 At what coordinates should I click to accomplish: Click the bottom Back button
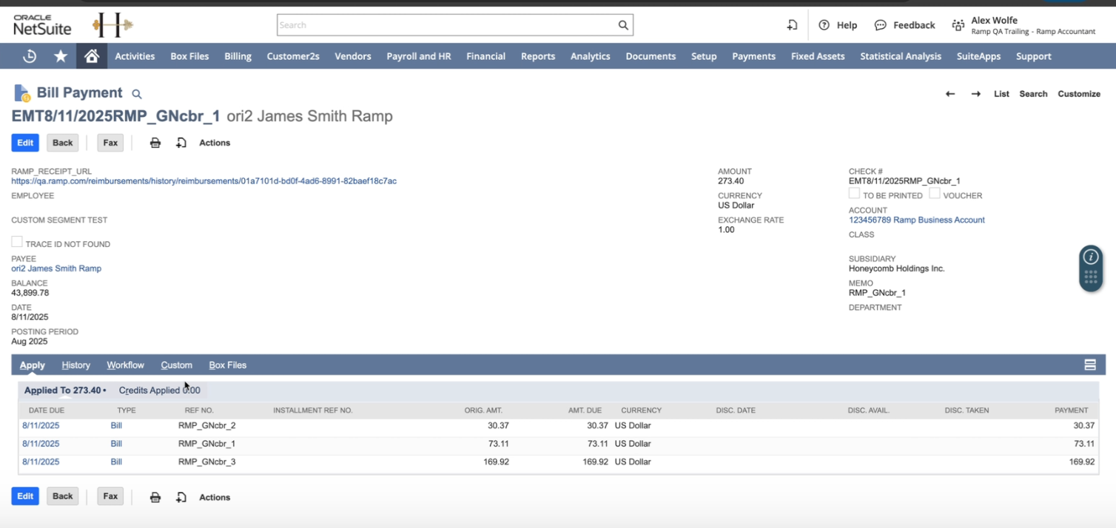[63, 496]
